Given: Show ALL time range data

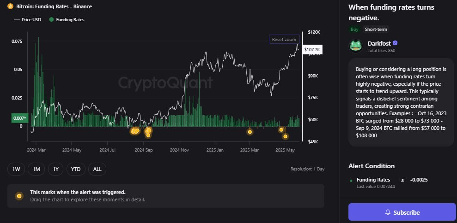Looking at the screenshot, I should [97, 169].
